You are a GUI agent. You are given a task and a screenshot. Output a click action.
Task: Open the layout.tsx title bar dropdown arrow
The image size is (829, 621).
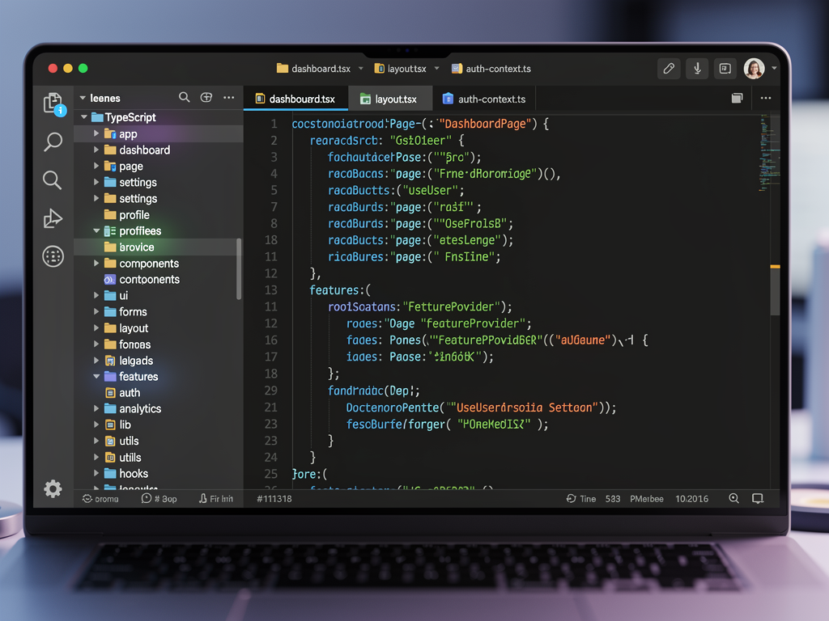(436, 69)
